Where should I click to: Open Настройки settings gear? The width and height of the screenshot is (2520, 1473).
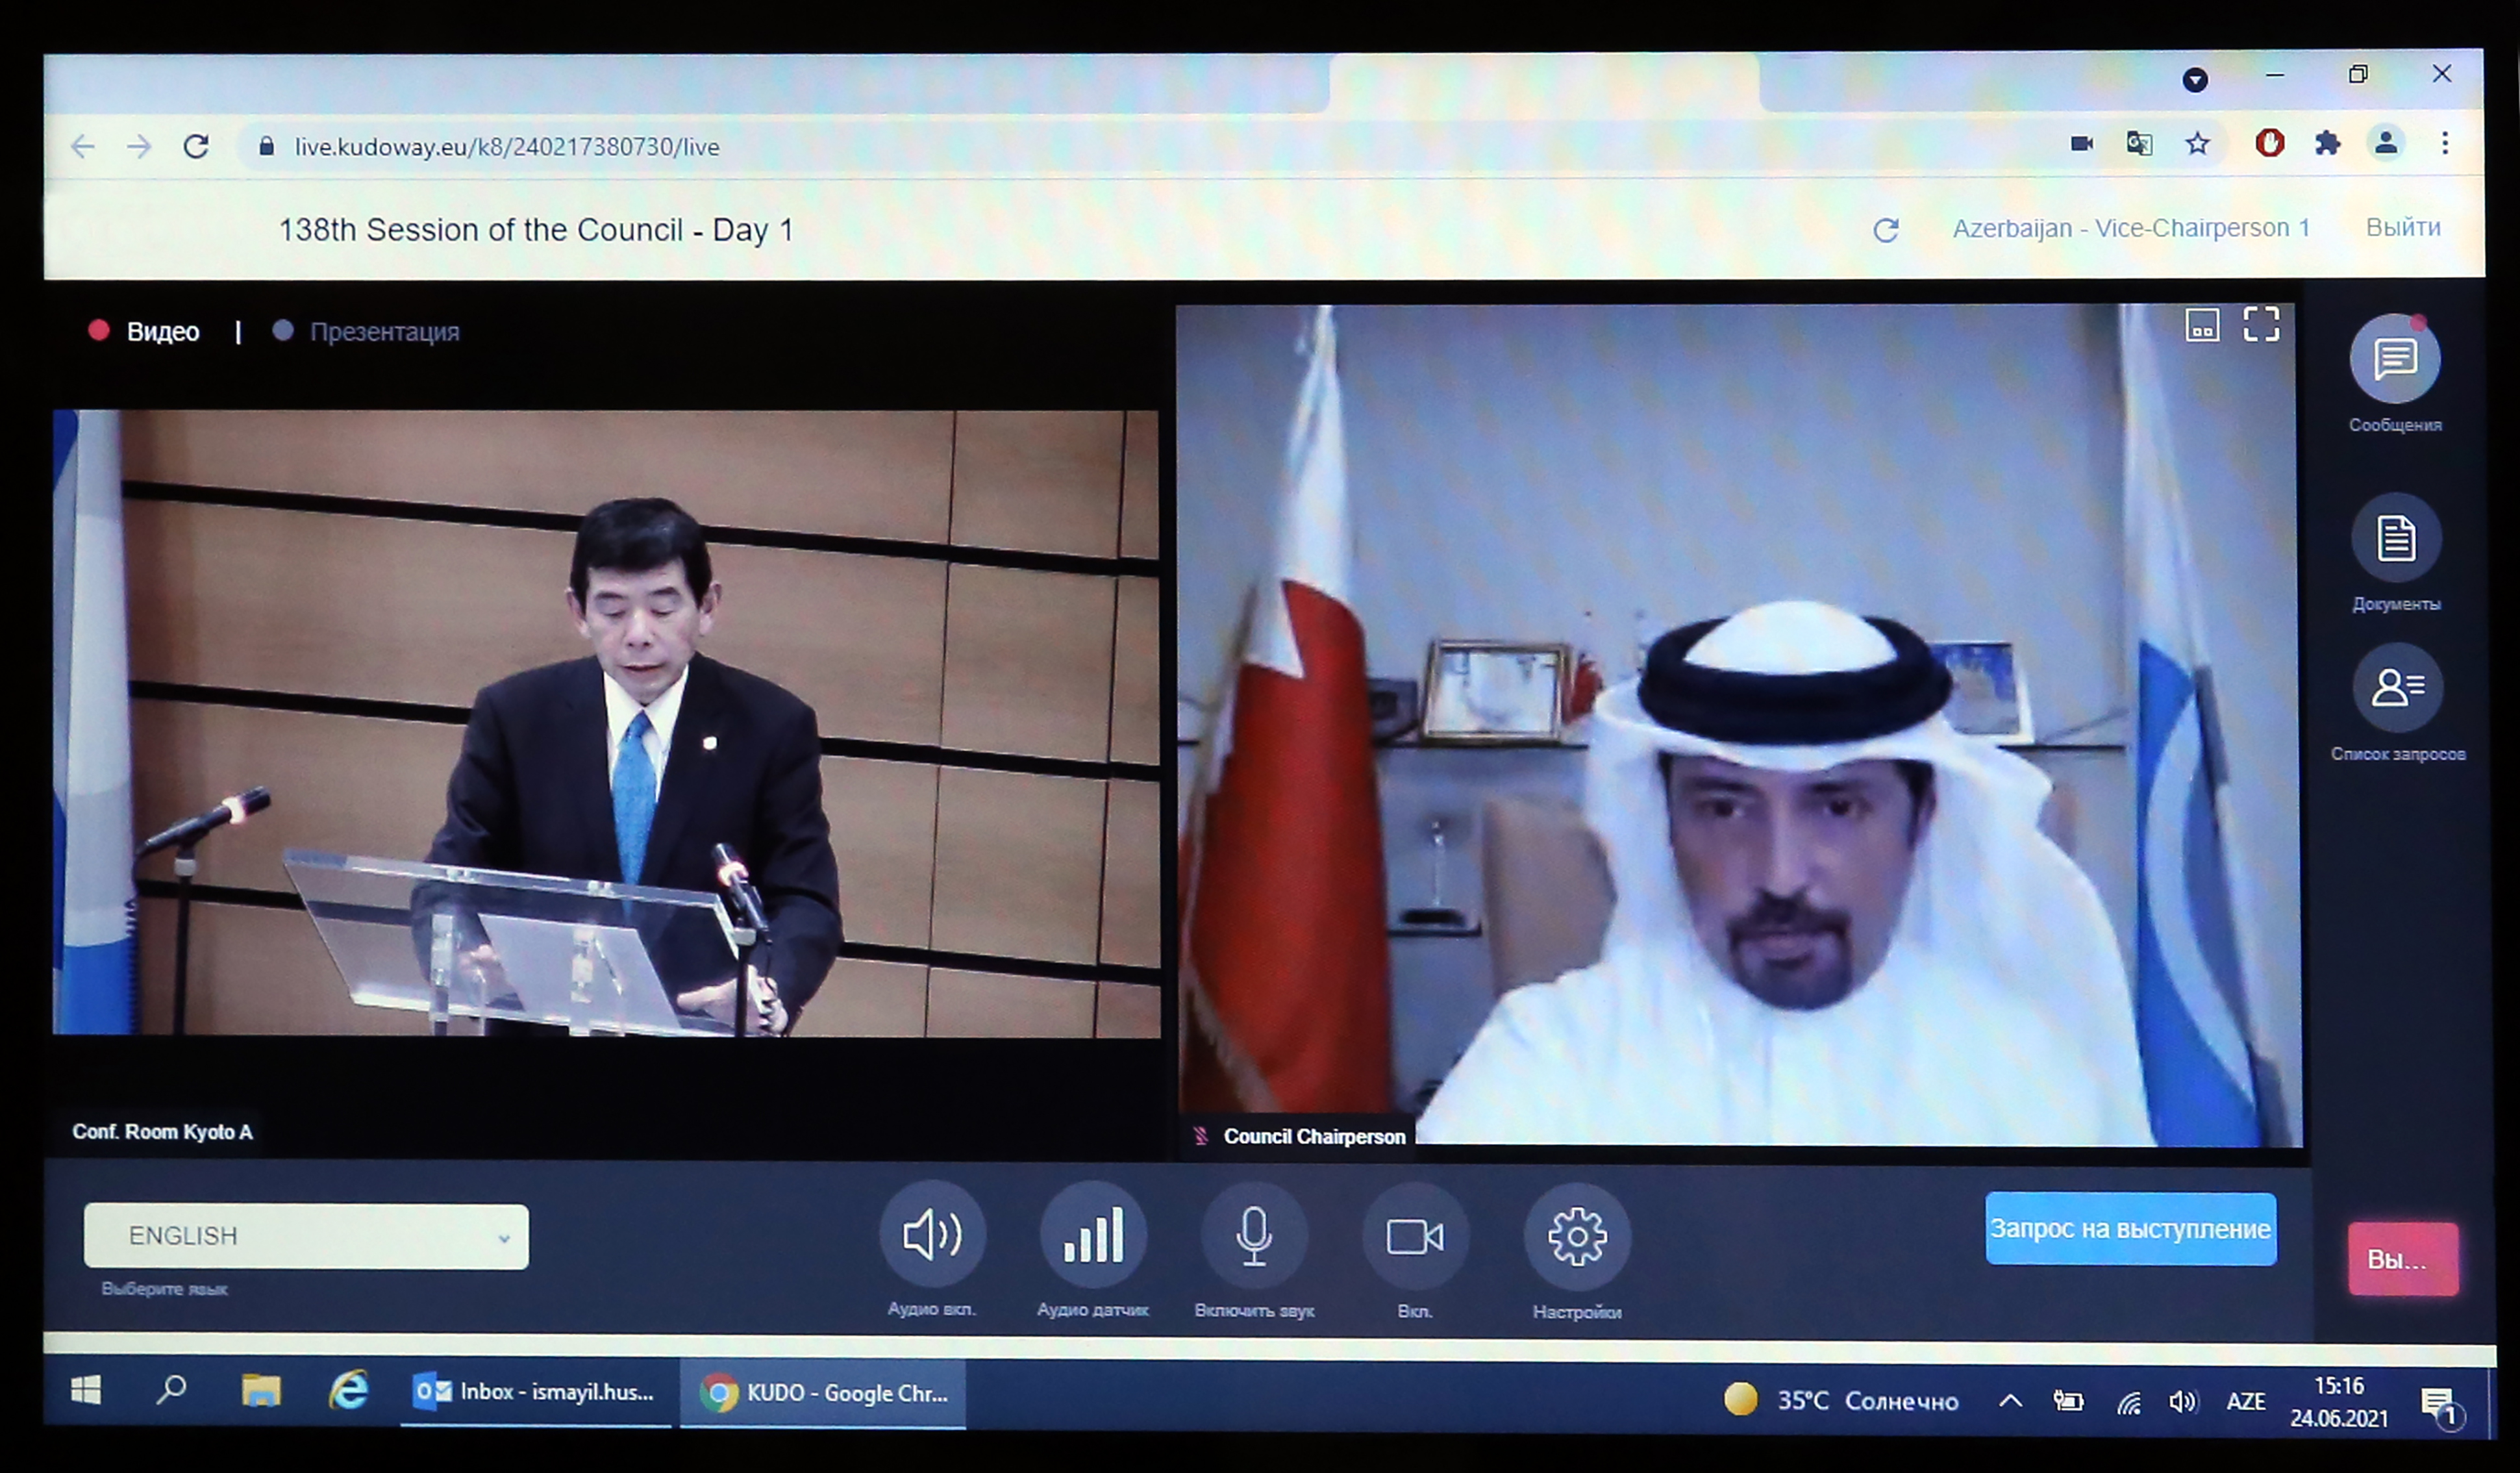point(1577,1237)
